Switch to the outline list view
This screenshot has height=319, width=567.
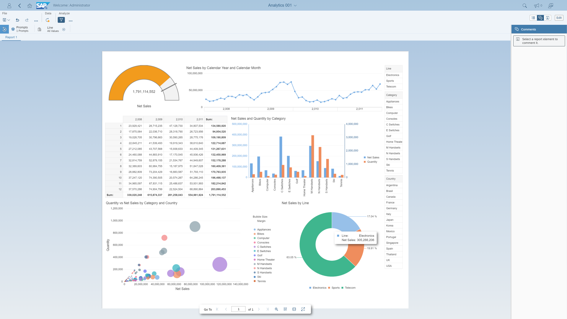(x=533, y=18)
